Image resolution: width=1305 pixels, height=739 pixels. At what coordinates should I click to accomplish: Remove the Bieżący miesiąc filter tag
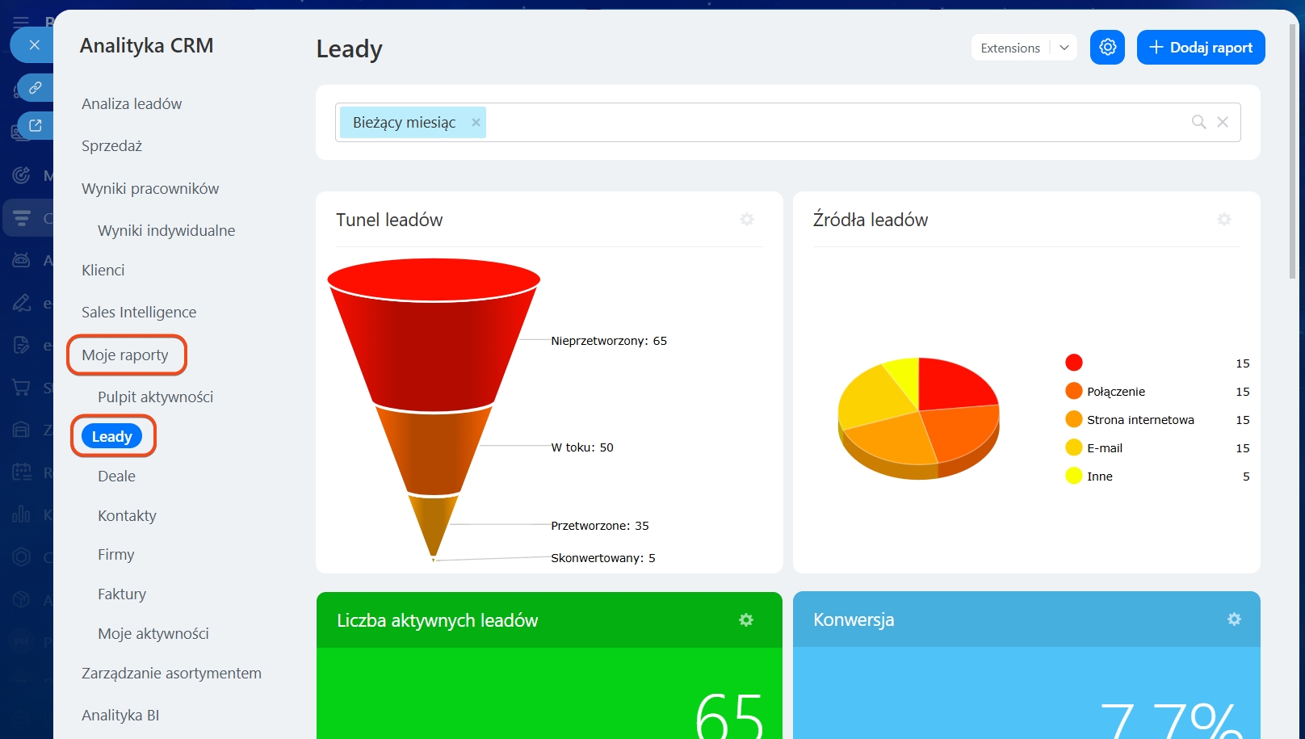point(476,123)
